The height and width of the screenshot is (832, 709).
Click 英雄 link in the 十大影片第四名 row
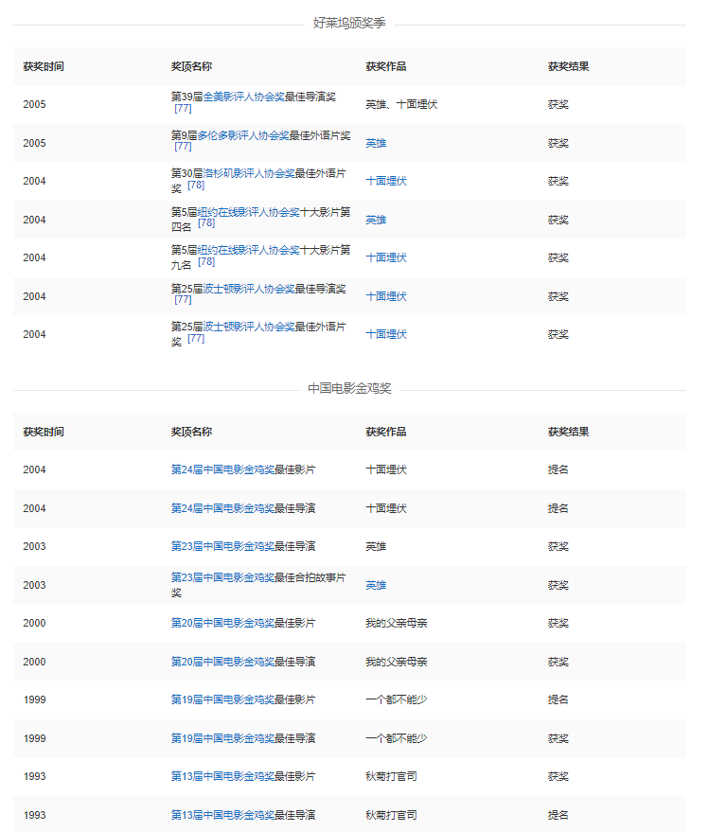tap(376, 221)
